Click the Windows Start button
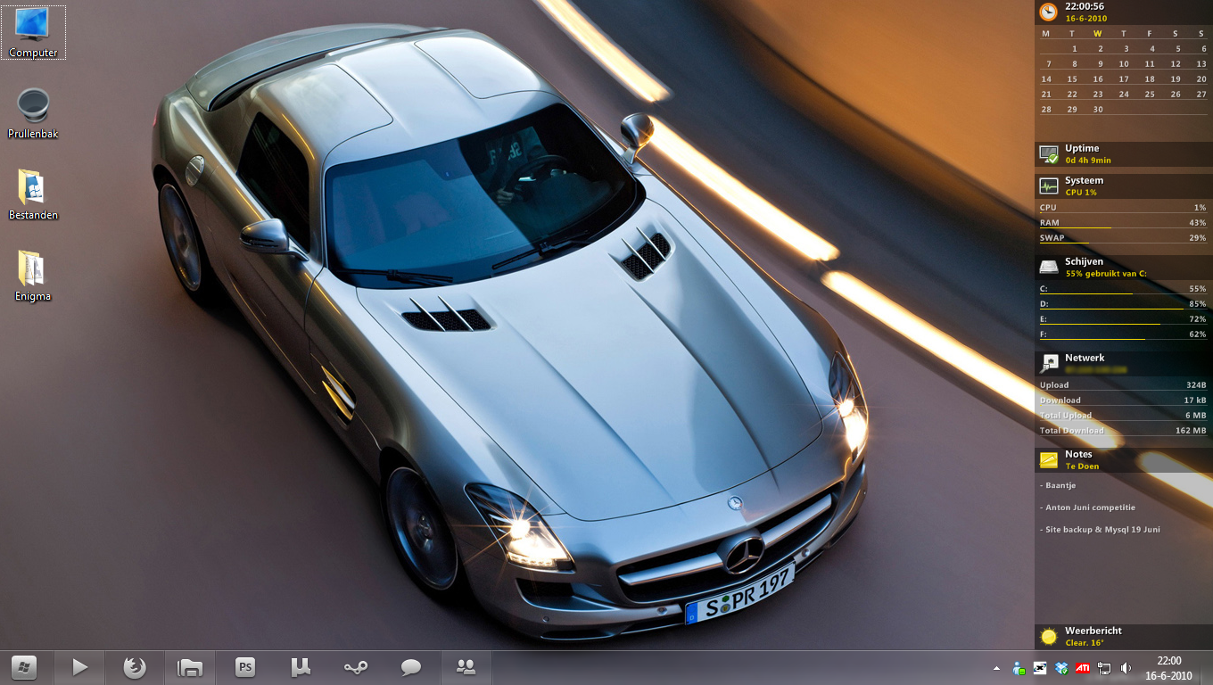The width and height of the screenshot is (1213, 685). coord(24,667)
